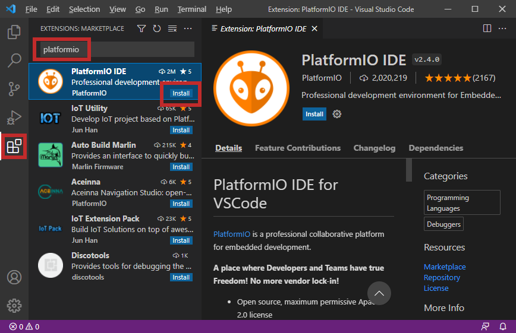Viewport: 516px width, 333px height.
Task: Click Install in the extension detail page
Action: [314, 114]
